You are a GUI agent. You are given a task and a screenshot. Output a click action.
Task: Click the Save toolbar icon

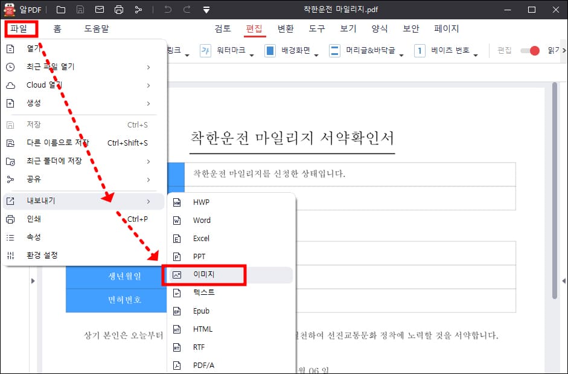(x=80, y=10)
